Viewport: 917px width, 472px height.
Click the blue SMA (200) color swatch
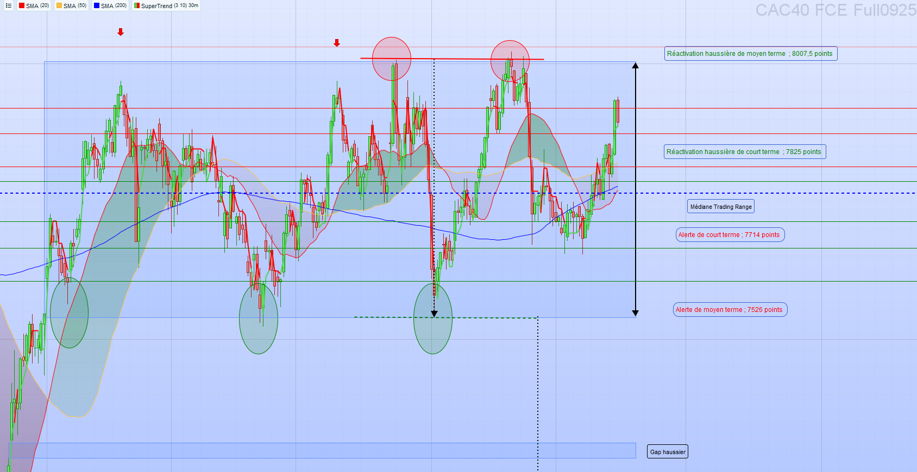point(97,6)
